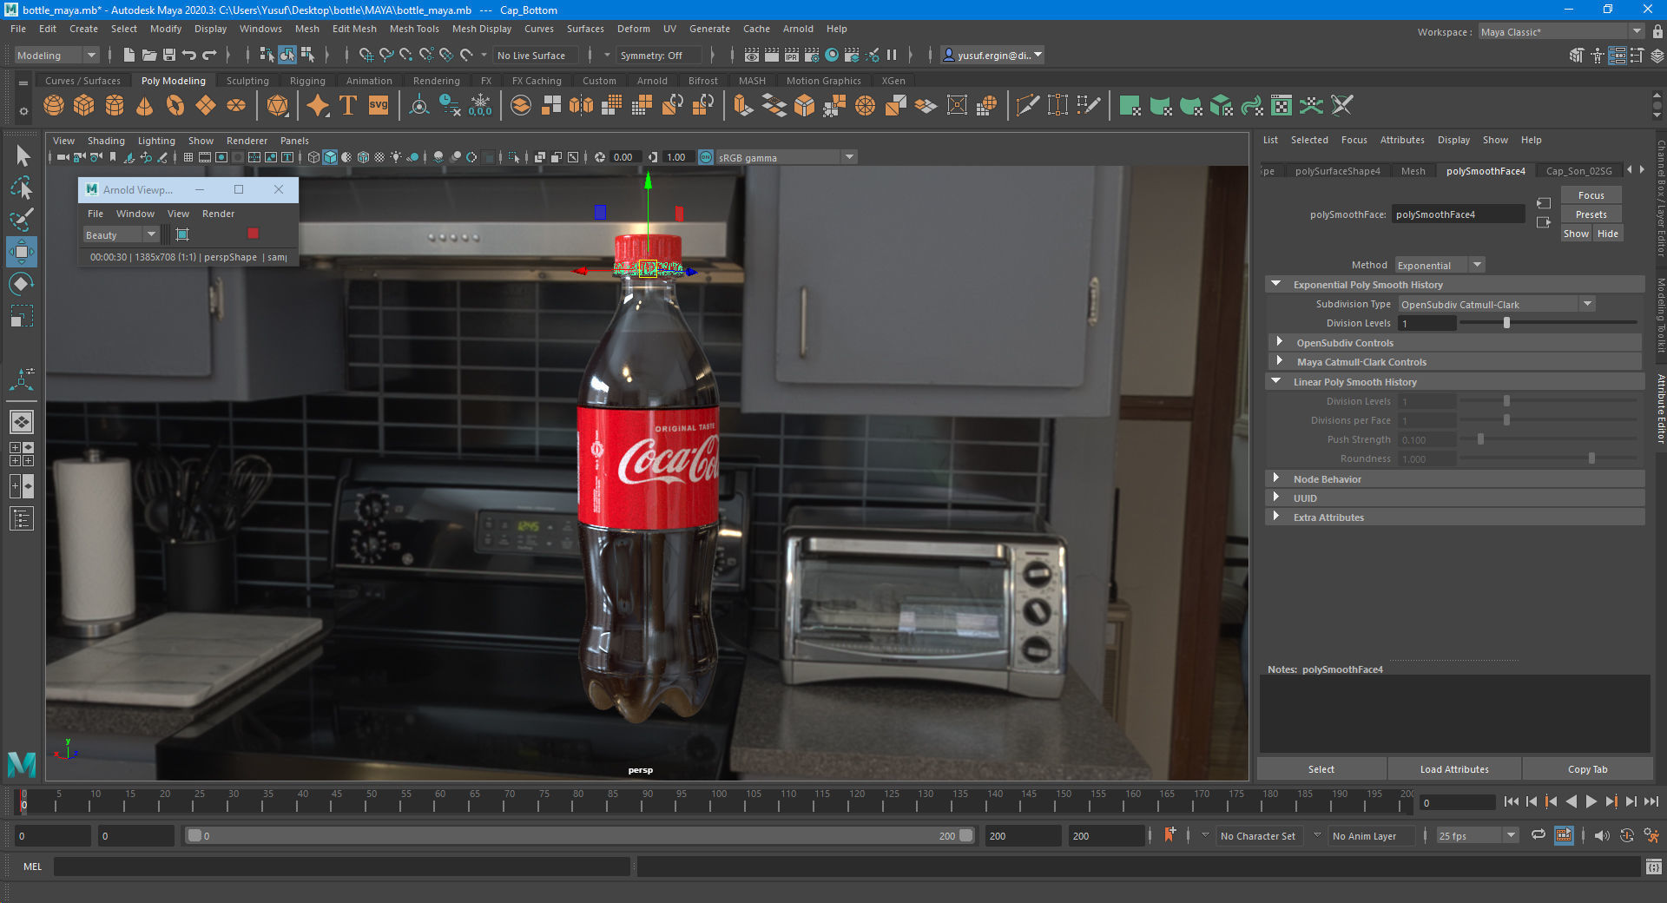Click the polygon Type text tool icon
The image size is (1667, 903).
point(348,106)
